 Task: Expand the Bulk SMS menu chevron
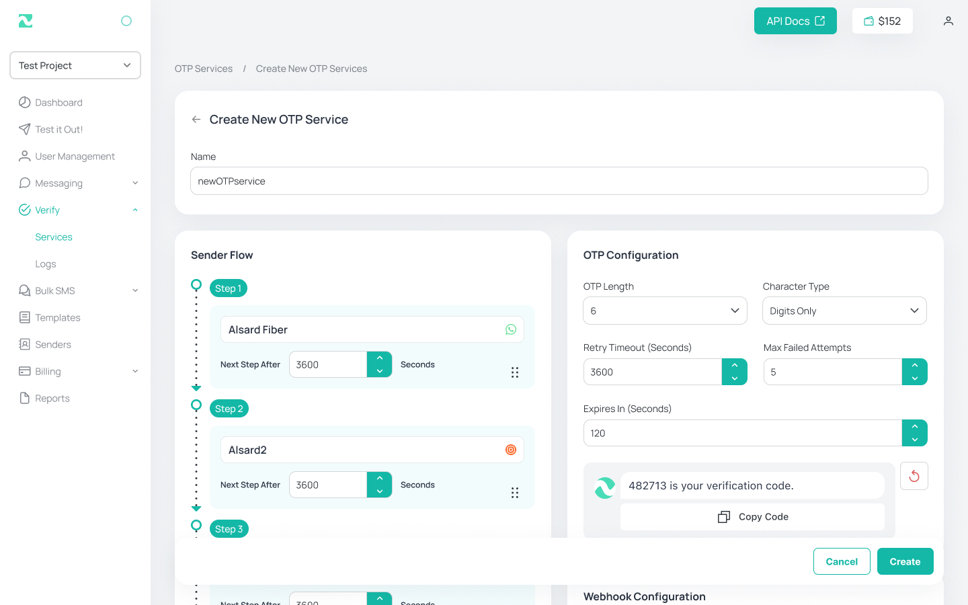coord(135,290)
